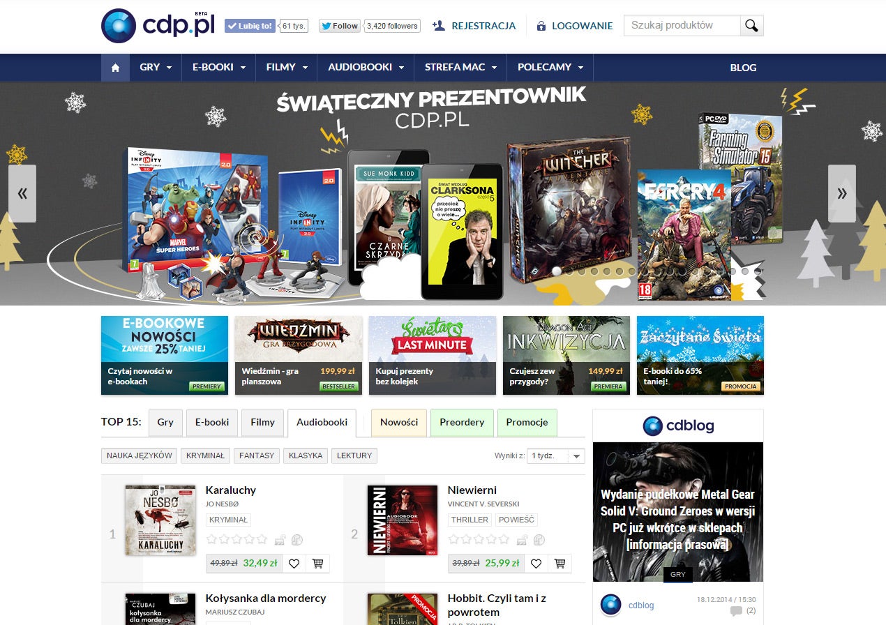The width and height of the screenshot is (886, 625).
Task: Expand the STREFA MAC menu
Action: pos(460,68)
